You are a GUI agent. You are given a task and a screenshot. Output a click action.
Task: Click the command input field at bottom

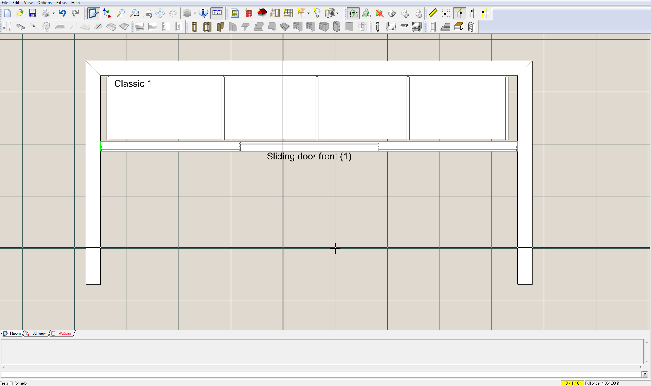[x=321, y=374]
